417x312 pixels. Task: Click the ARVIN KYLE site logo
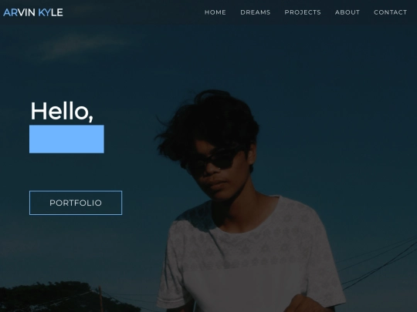coord(33,12)
